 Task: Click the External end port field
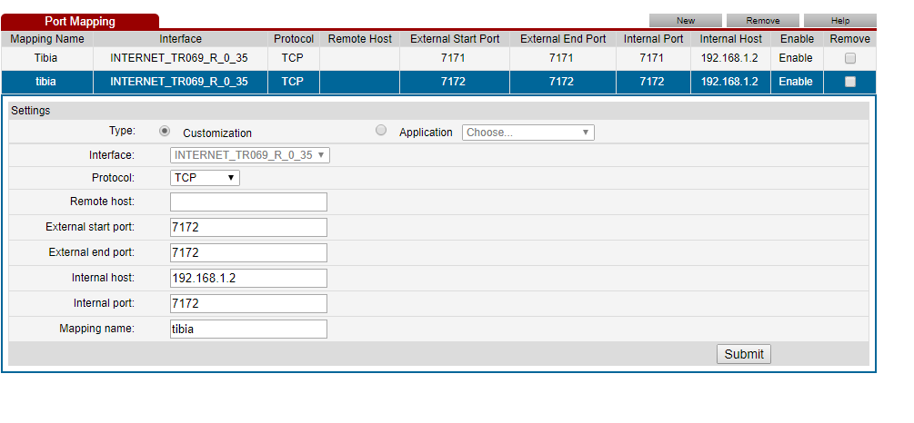point(248,252)
